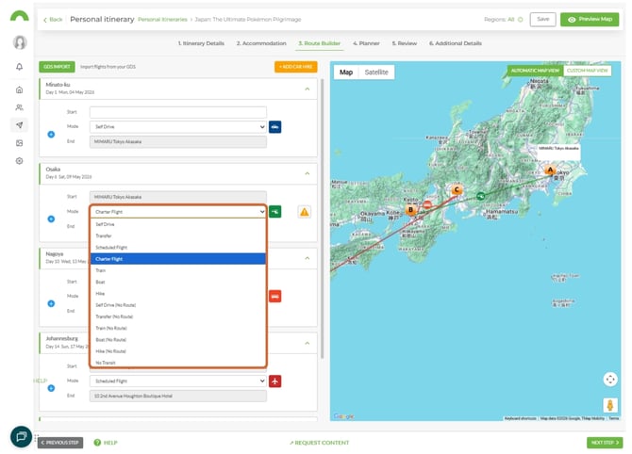Click map marker A at Tokyo
The width and height of the screenshot is (632, 454).
point(550,170)
